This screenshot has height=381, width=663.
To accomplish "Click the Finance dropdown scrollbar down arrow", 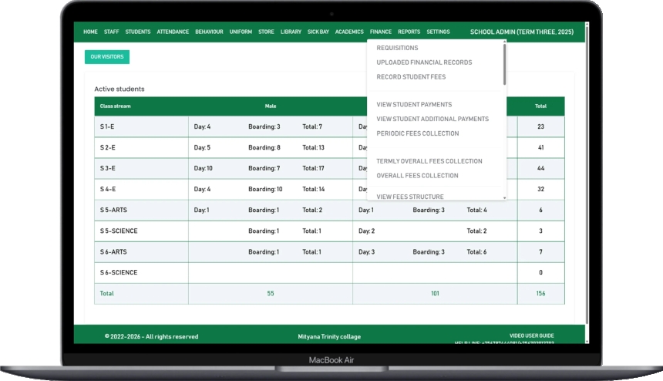I will click(x=505, y=197).
